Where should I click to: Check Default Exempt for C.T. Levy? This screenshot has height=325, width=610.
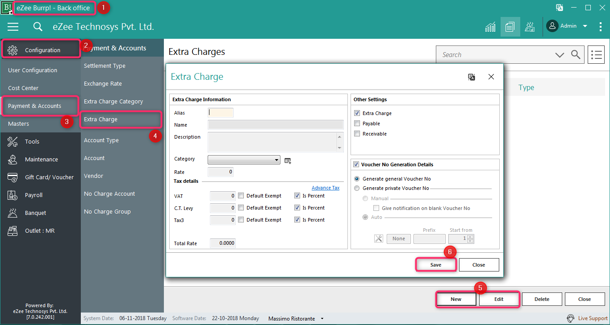click(241, 208)
